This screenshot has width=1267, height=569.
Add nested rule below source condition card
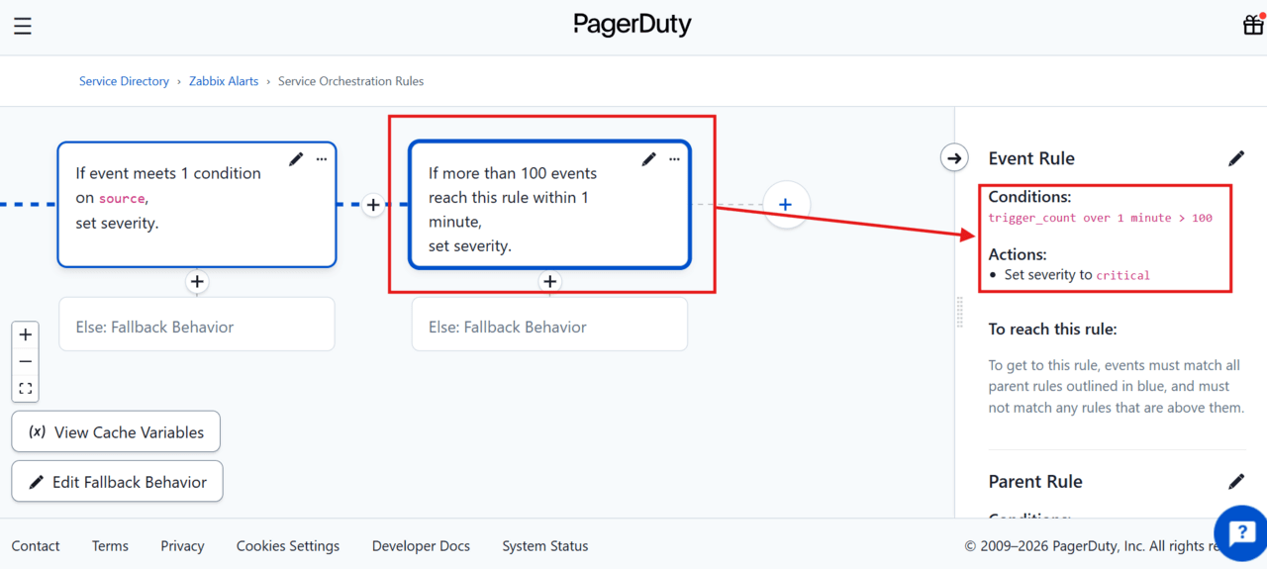(197, 282)
